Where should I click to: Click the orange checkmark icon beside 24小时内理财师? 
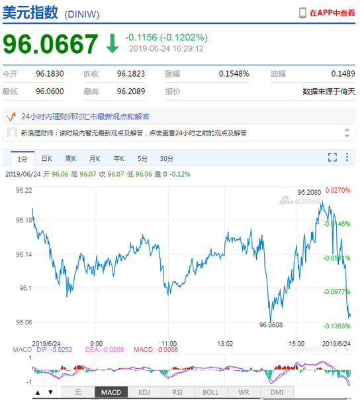(x=11, y=117)
